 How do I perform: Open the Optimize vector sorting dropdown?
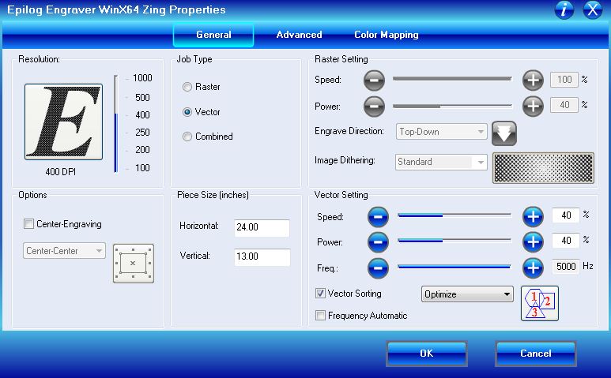[467, 294]
